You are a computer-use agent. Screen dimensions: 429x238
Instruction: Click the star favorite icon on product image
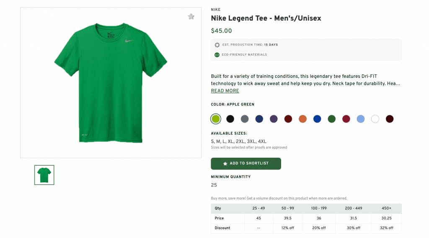pyautogui.click(x=191, y=17)
